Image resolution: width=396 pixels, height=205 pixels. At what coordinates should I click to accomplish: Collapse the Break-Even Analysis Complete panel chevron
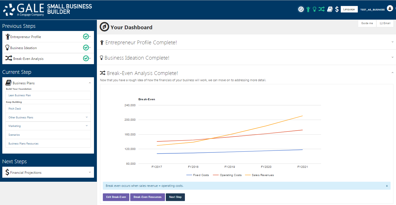coord(393,73)
